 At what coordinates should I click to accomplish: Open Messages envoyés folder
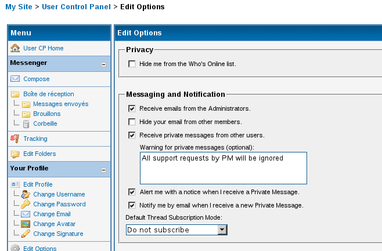(x=60, y=104)
